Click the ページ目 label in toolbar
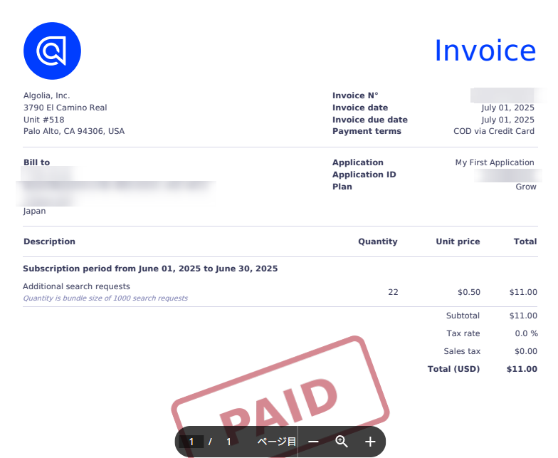This screenshot has height=458, width=558. click(276, 442)
